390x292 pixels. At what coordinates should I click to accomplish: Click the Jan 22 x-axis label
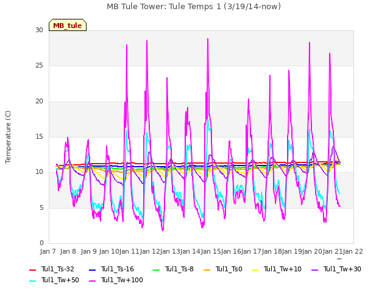click(353, 252)
